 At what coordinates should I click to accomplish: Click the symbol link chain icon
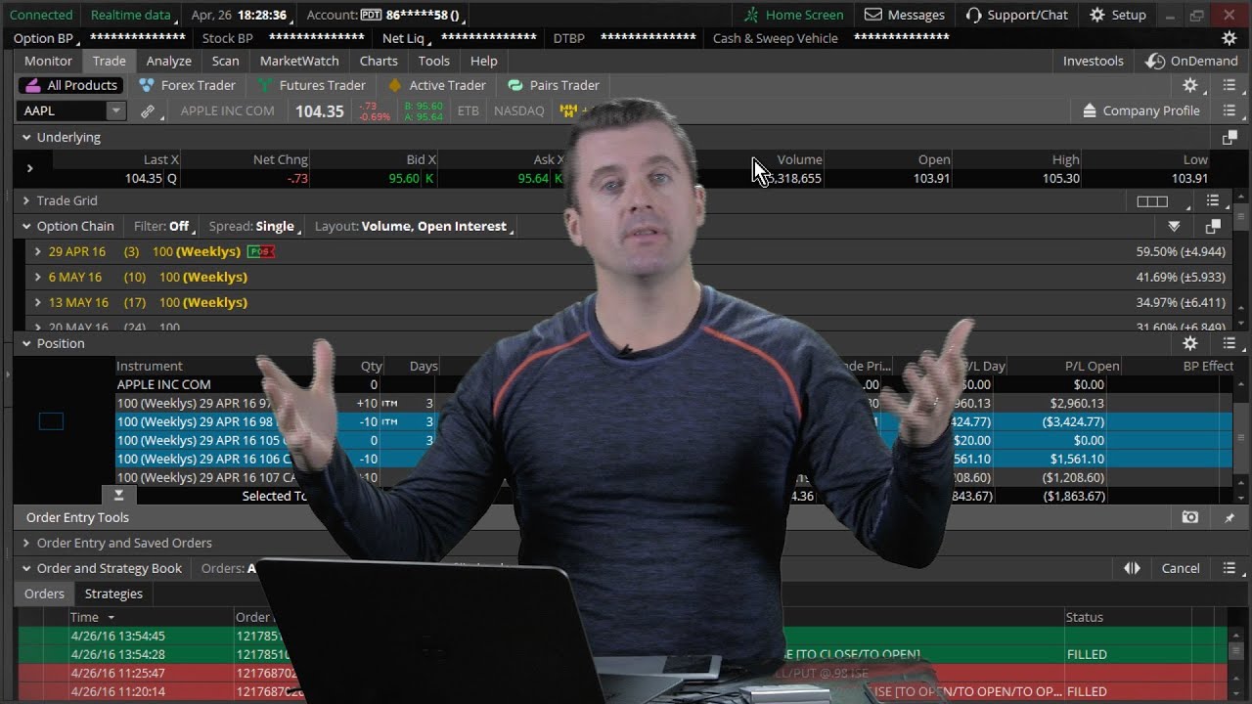click(148, 110)
